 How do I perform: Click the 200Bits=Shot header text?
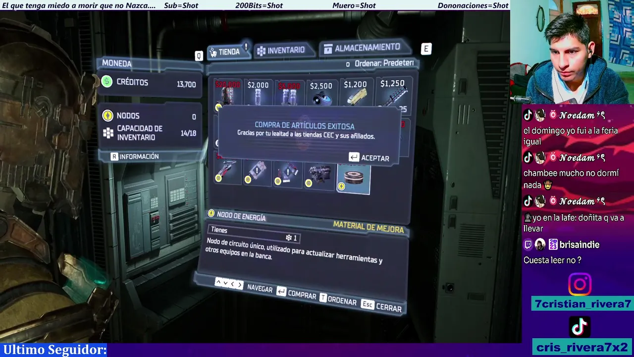259,5
